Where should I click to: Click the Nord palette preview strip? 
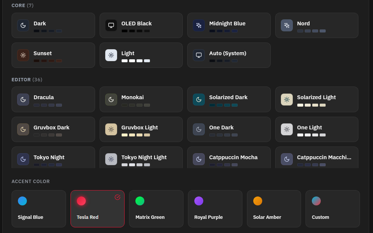click(x=311, y=31)
